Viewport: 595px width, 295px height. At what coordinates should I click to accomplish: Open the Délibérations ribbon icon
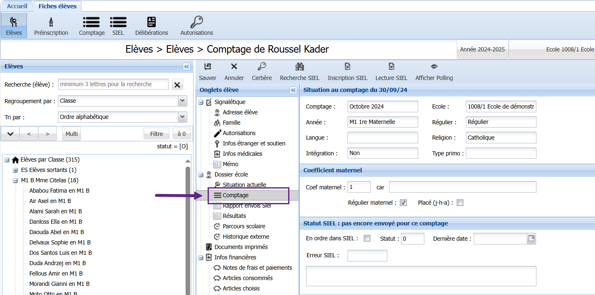[x=152, y=22]
